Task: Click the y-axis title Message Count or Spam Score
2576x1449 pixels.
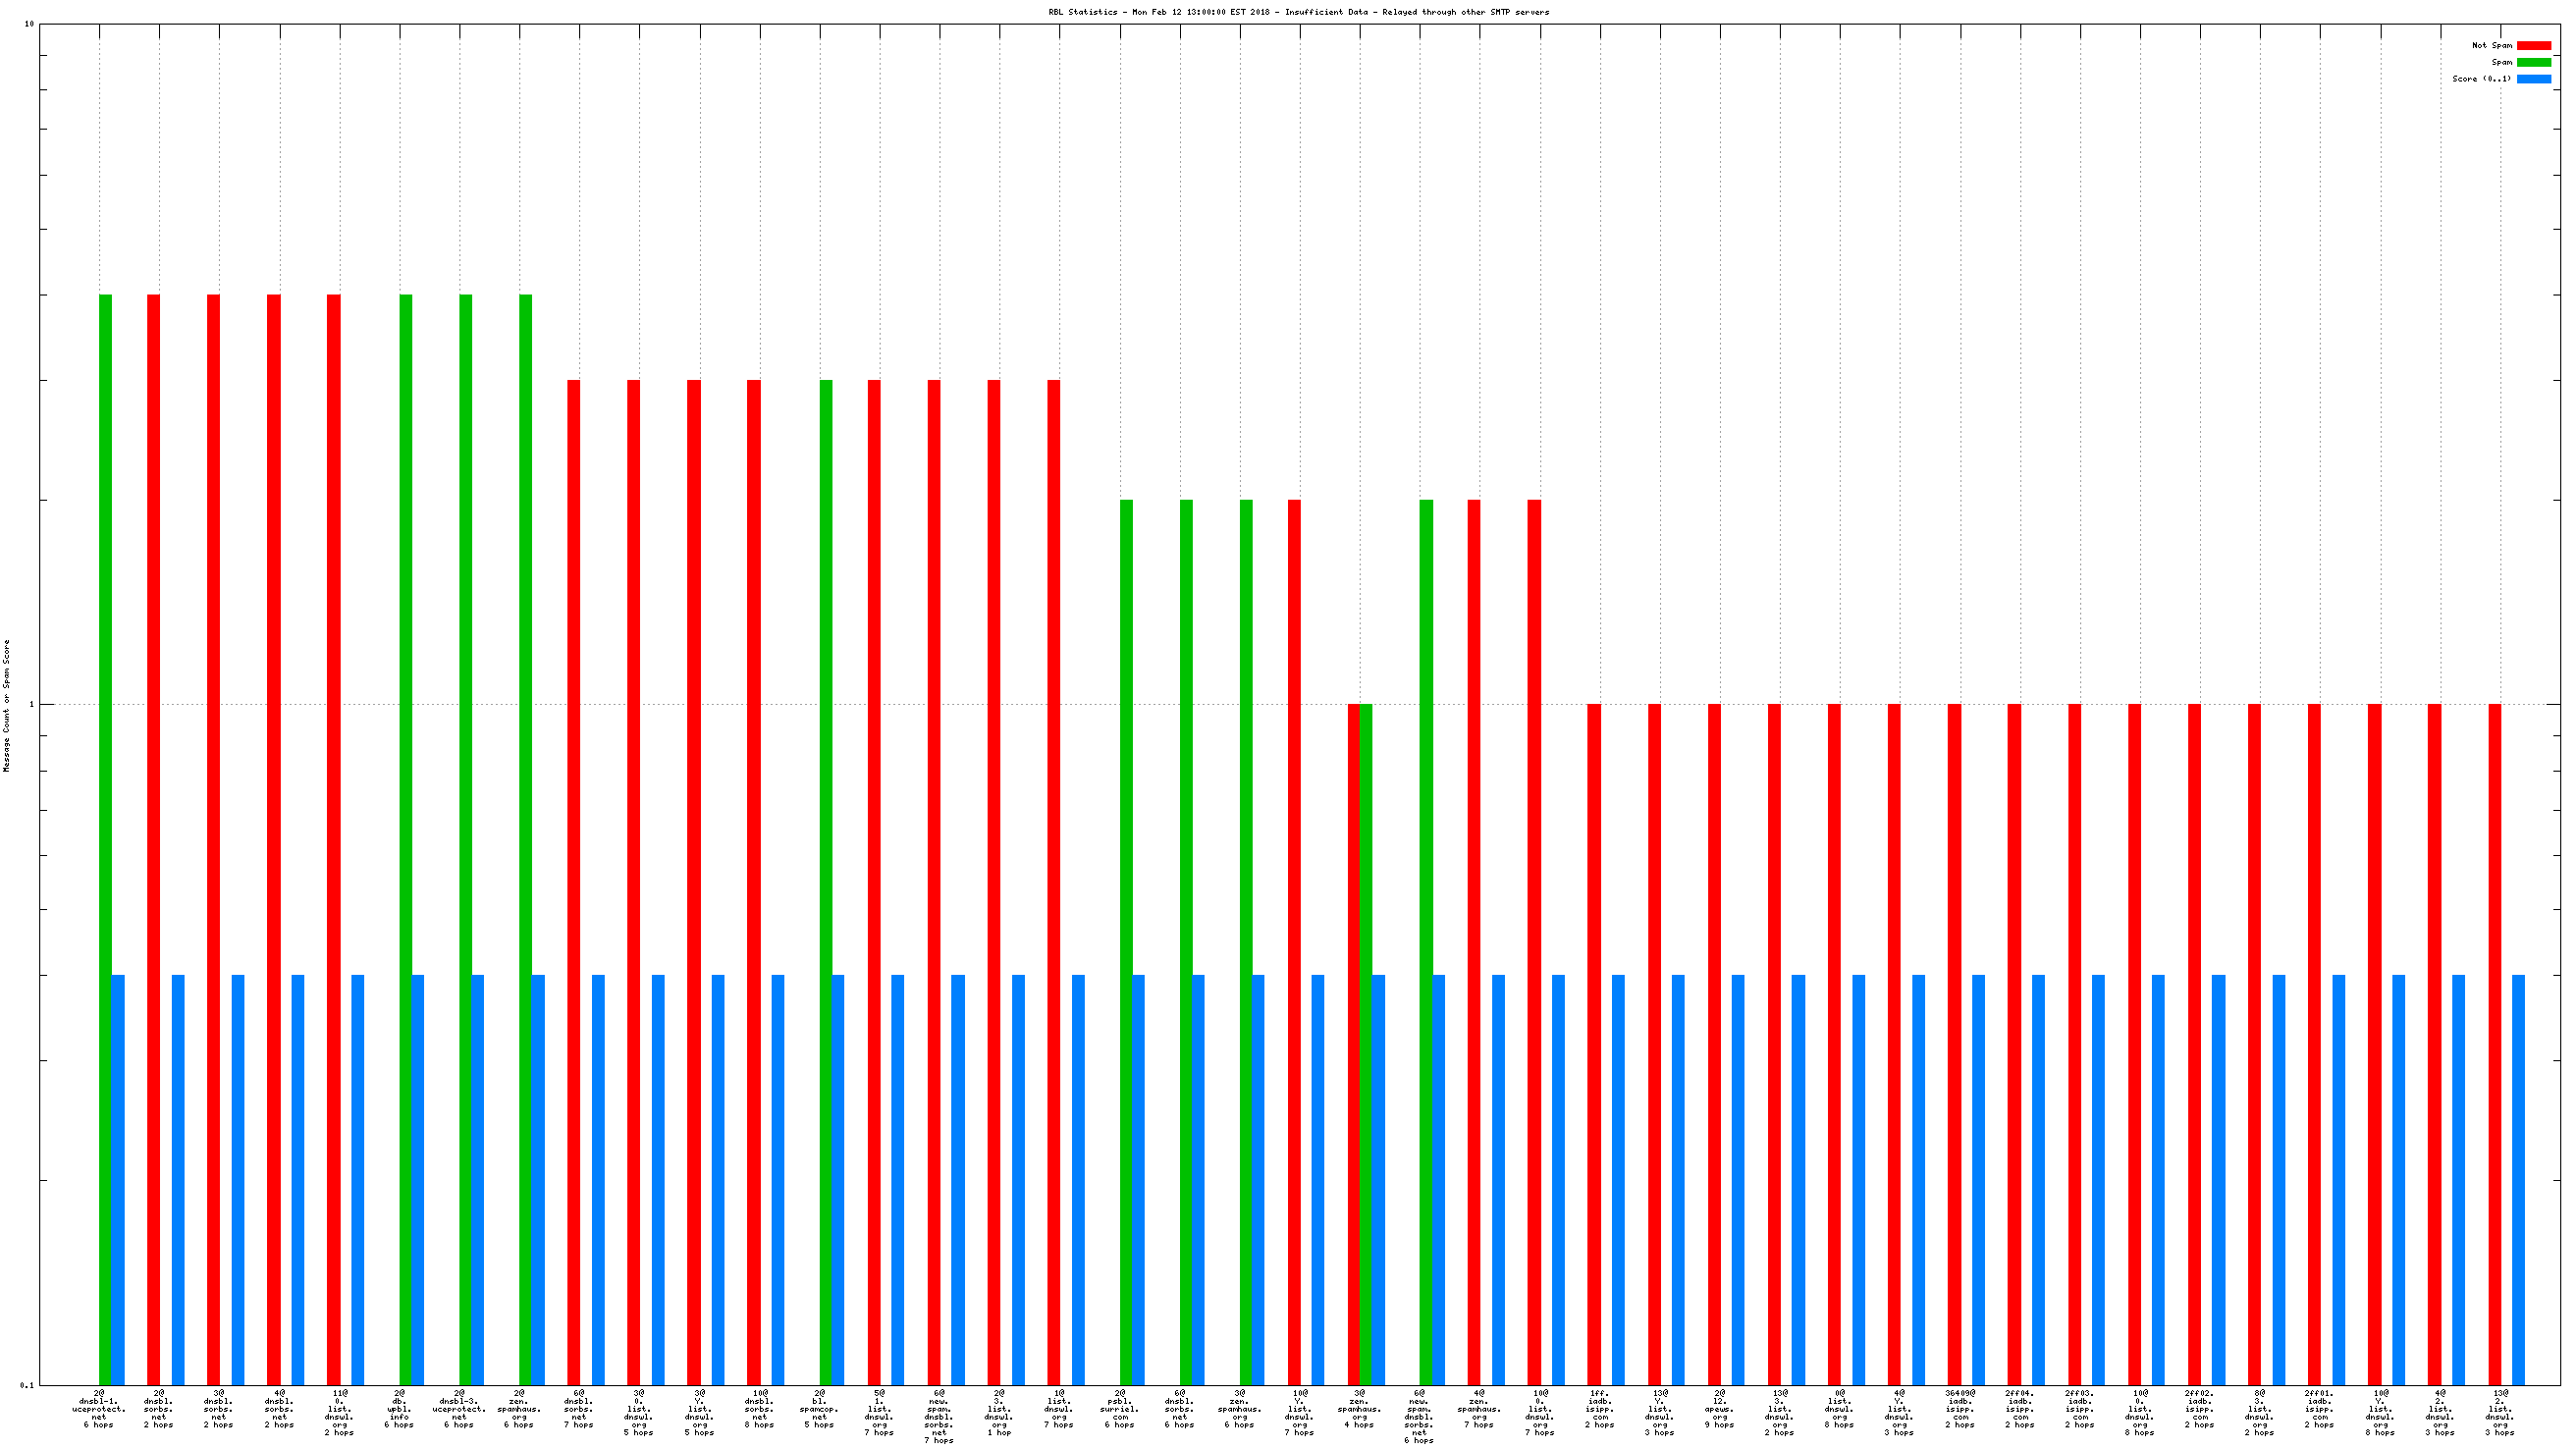Action: click(x=7, y=705)
